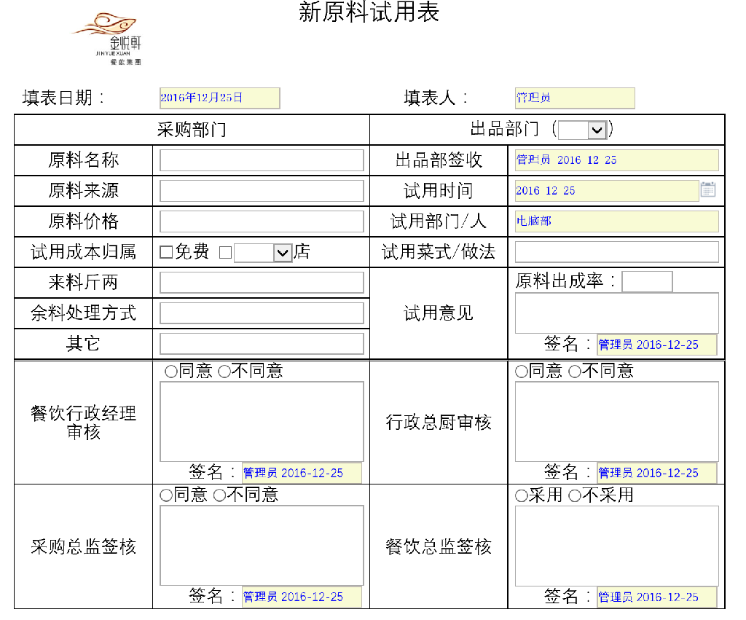Viewport: 746px width, 620px height.
Task: Open the calendar picker beside 试用时间
Action: click(x=707, y=190)
